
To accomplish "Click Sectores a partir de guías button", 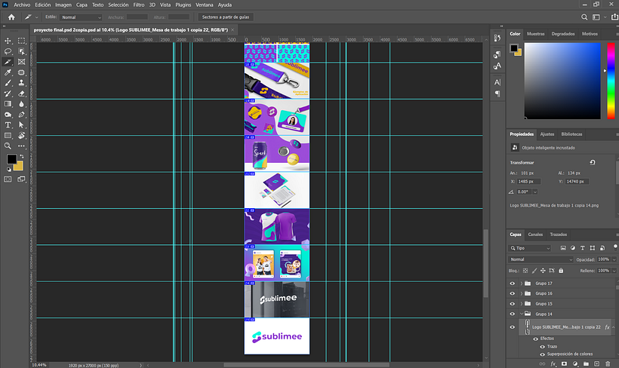I will 226,17.
